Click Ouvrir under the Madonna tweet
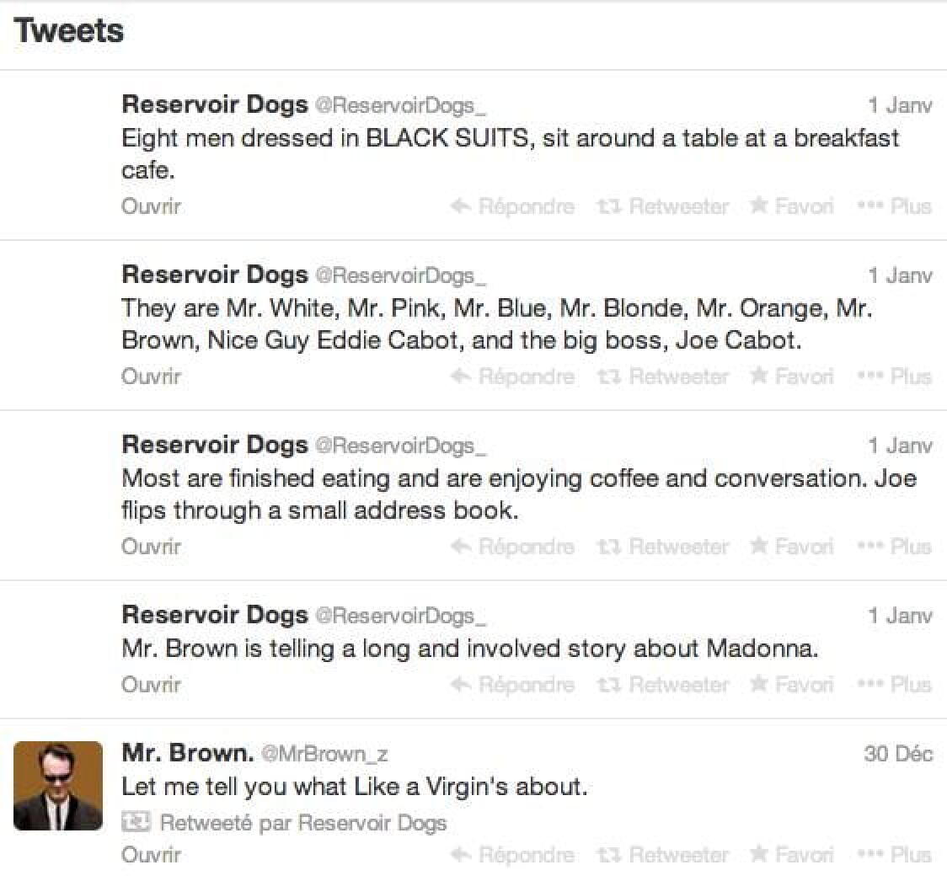947x881 pixels. click(x=151, y=685)
